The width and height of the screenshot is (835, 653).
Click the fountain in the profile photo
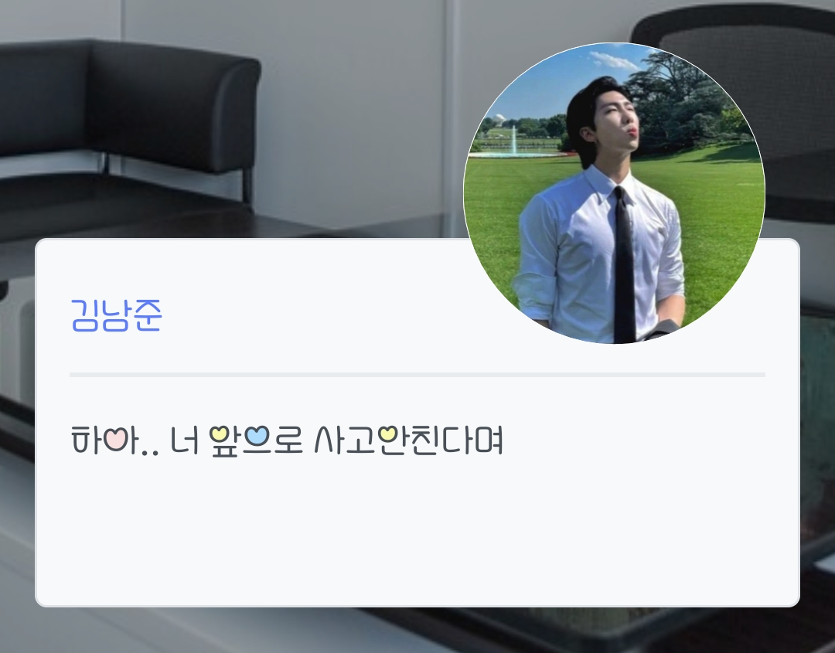513,141
